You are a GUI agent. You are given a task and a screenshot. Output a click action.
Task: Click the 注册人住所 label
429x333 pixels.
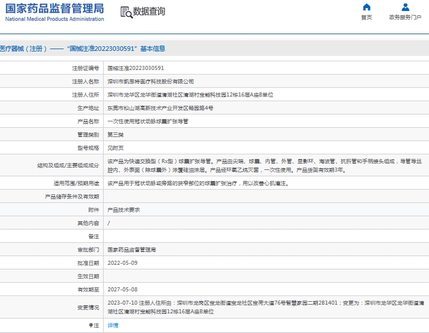coord(85,95)
